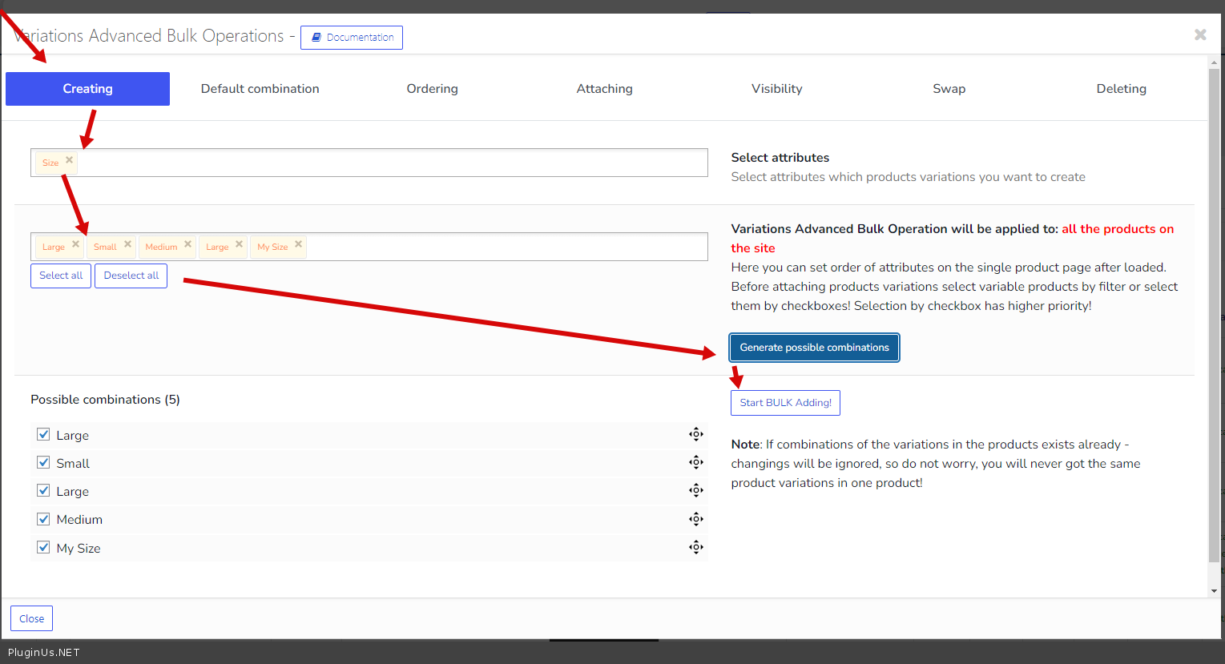Click the Deselect all button

(x=131, y=276)
